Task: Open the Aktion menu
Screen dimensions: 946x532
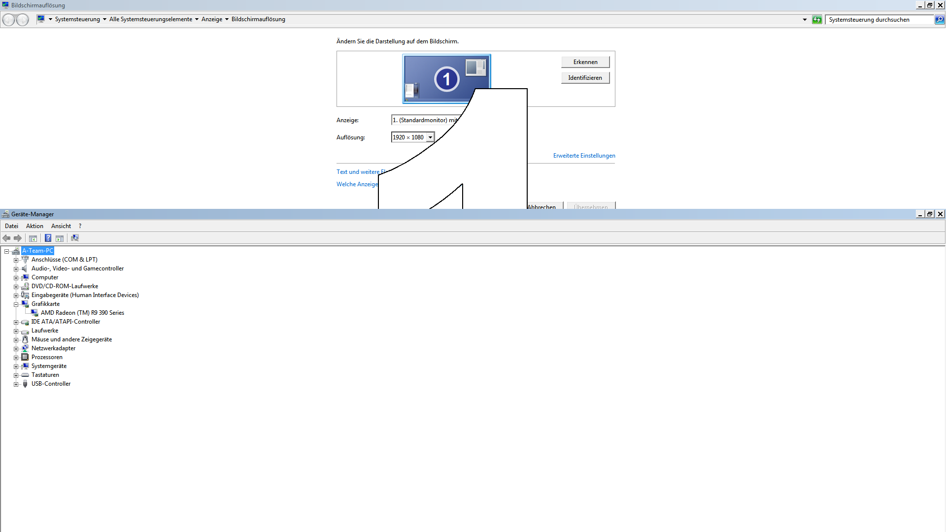Action: click(x=34, y=226)
